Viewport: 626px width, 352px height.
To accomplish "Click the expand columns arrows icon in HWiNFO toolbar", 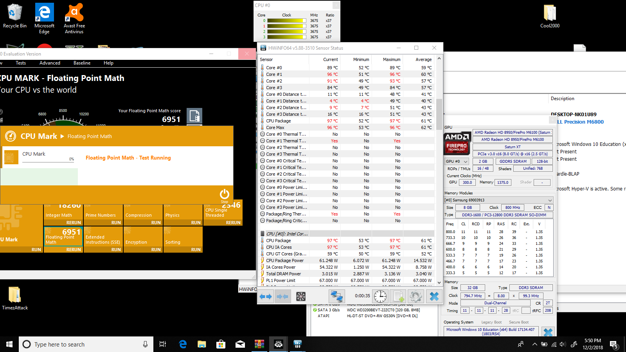I will [266, 296].
